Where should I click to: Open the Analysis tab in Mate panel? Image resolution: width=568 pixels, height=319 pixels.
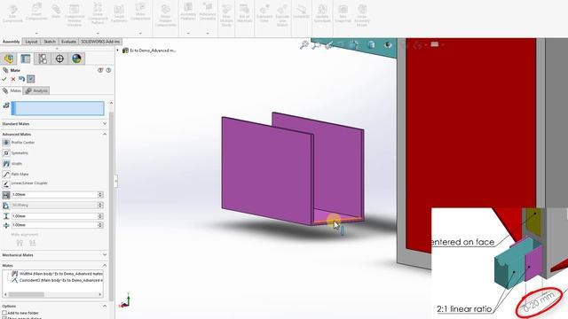(x=36, y=90)
